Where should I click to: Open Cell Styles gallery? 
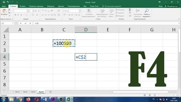click(x=111, y=13)
